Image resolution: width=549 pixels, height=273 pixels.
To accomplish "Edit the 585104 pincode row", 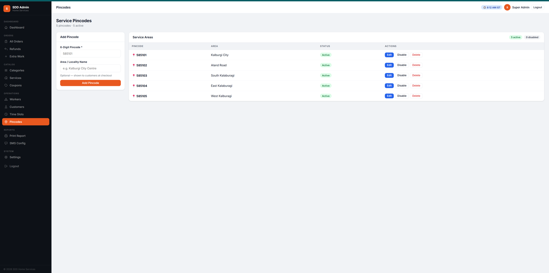I will pyautogui.click(x=389, y=86).
